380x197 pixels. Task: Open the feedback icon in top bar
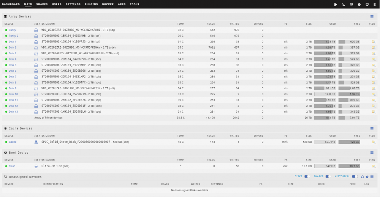pyautogui.click(x=351, y=4)
